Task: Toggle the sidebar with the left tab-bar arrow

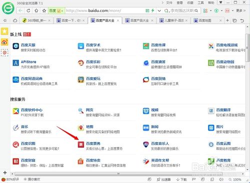Action: click(5, 20)
